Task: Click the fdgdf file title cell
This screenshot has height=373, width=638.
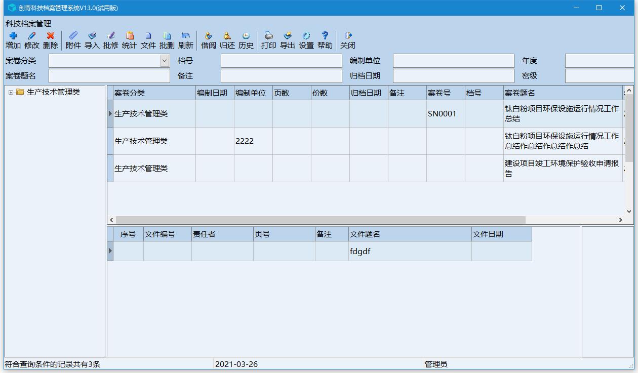Action: (410, 251)
